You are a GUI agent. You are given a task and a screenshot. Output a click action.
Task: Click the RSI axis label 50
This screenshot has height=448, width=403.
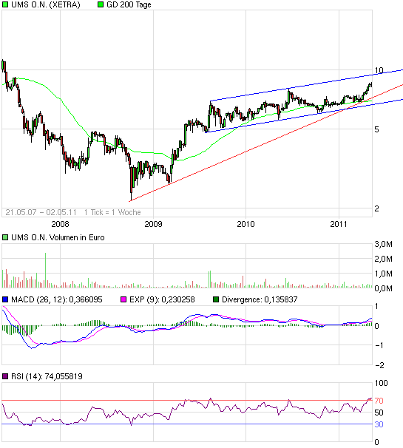point(379,413)
